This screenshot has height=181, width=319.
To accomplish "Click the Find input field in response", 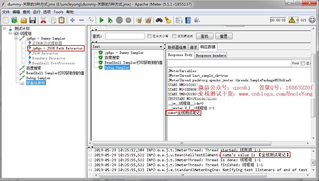I will [x=229, y=63].
